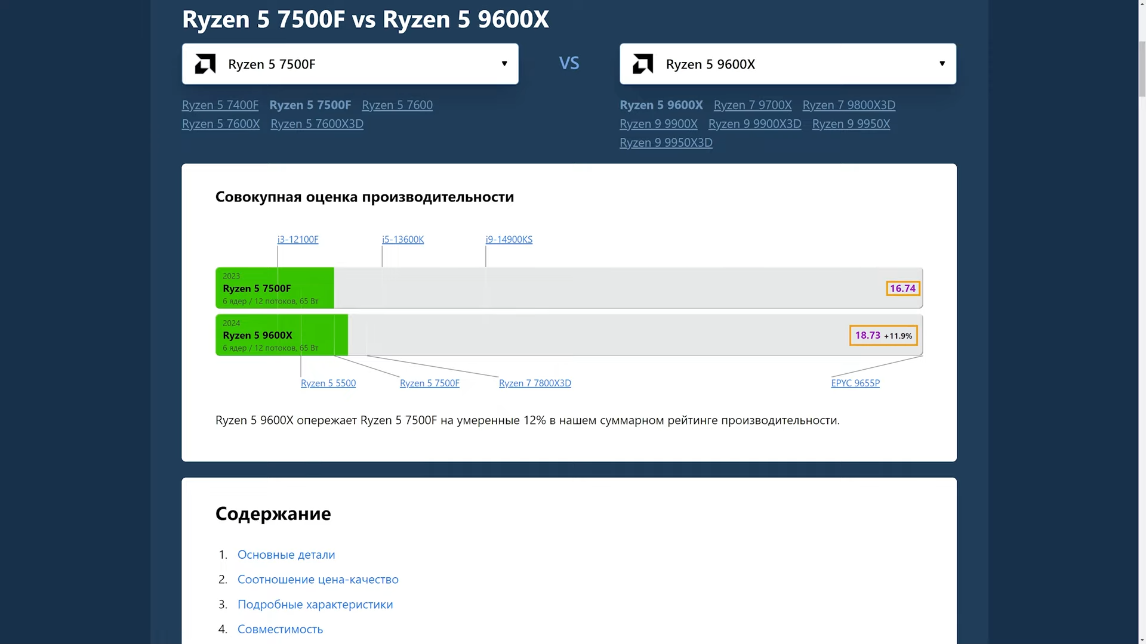Expand the Ryzen 5 7500F dropdown arrow

(504, 64)
